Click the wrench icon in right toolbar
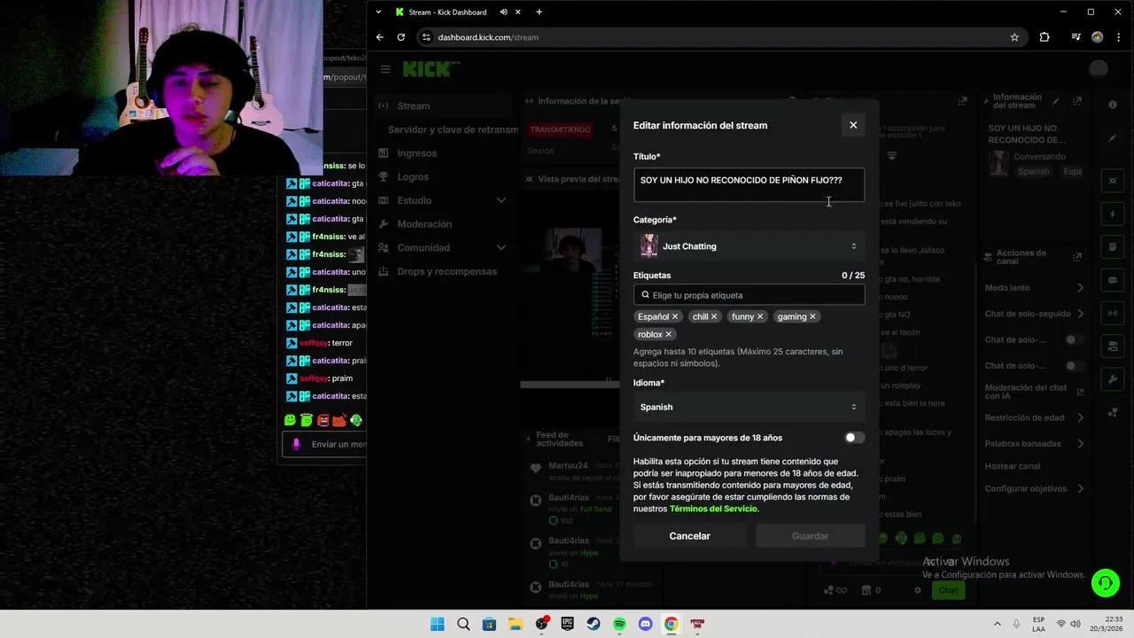The image size is (1134, 638). point(1113,379)
